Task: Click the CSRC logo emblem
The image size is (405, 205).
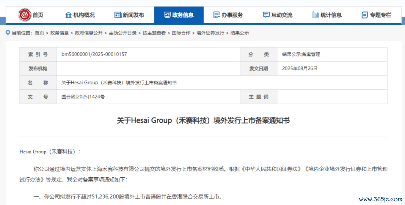Action: [25, 15]
